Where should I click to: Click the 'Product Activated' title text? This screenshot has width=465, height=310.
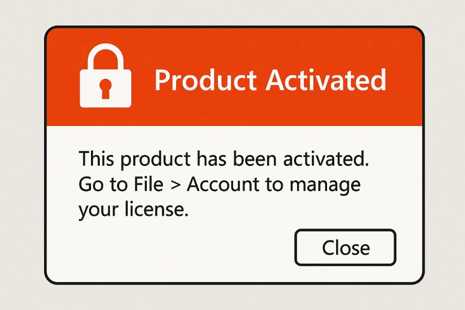coord(270,80)
